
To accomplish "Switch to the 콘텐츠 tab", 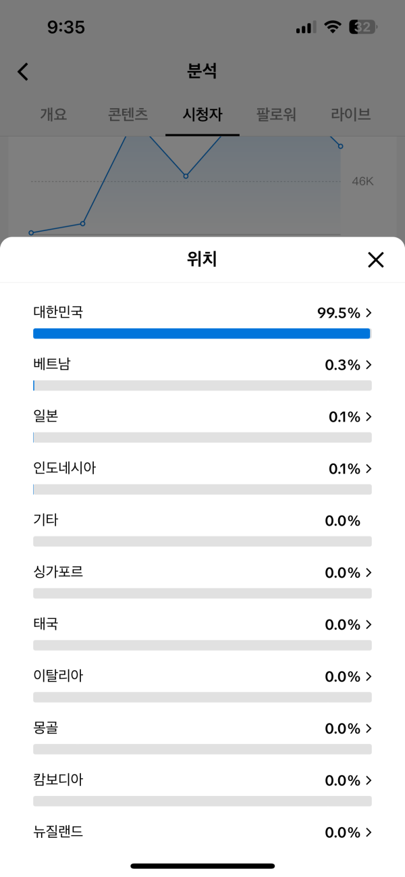I will (x=128, y=114).
